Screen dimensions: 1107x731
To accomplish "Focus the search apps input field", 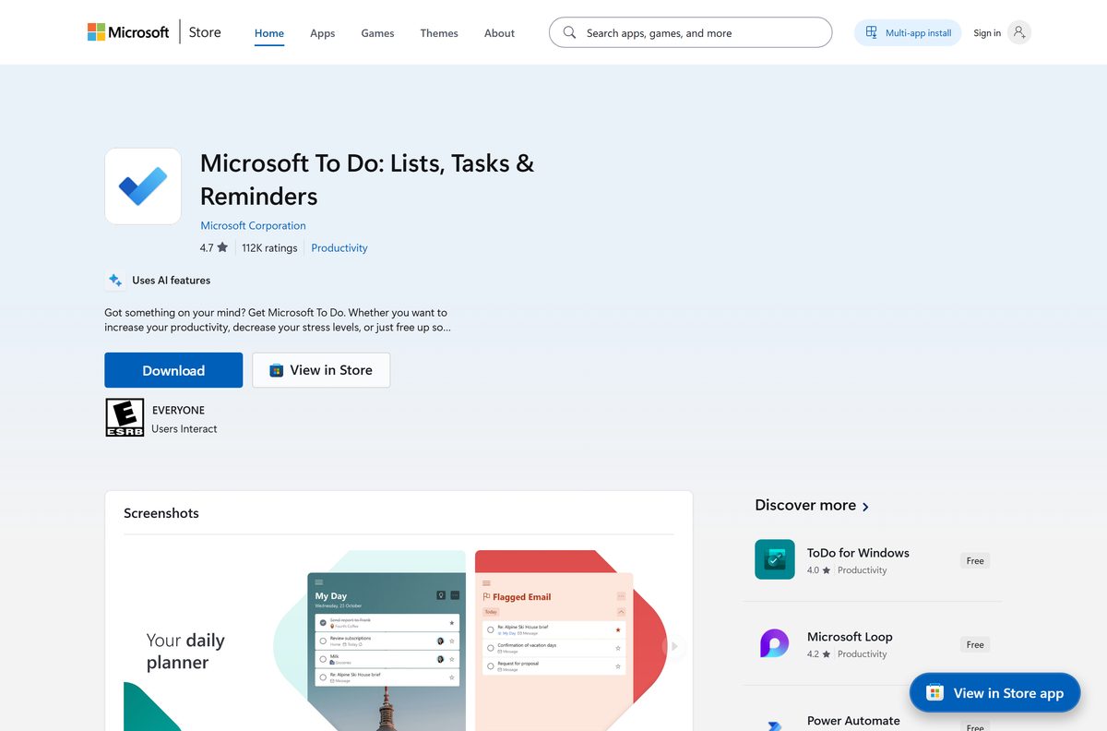I will (x=690, y=32).
